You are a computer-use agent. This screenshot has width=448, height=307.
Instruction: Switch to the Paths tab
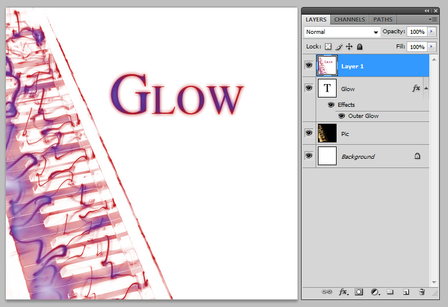point(383,19)
